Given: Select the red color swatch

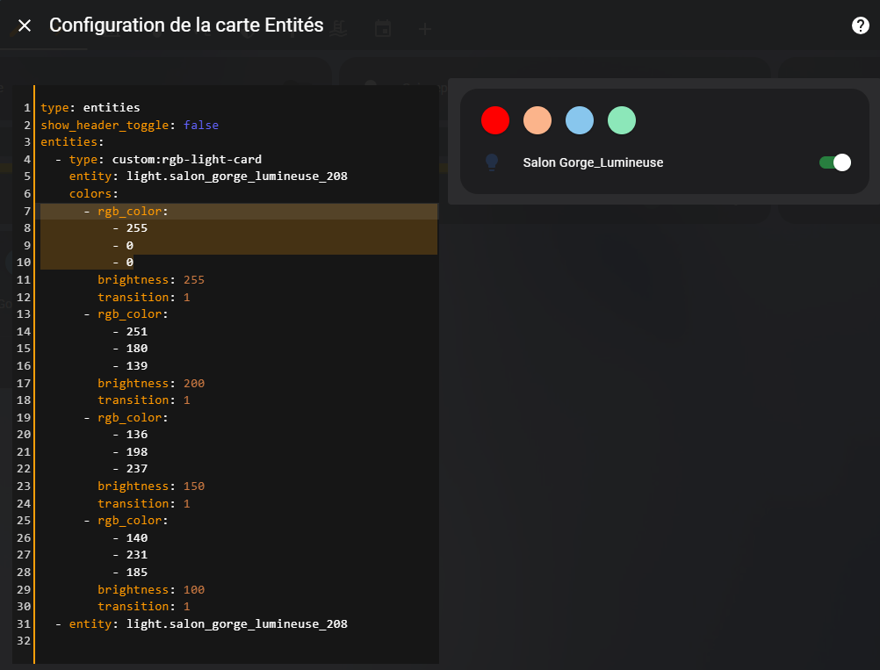Looking at the screenshot, I should [x=494, y=120].
